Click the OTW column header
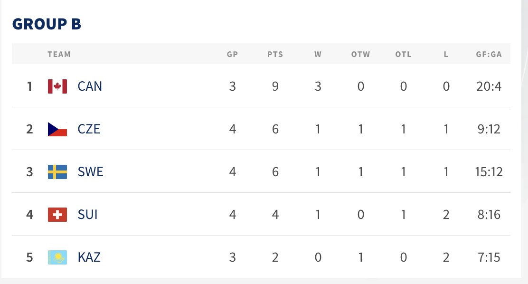The height and width of the screenshot is (284, 528). click(x=360, y=54)
